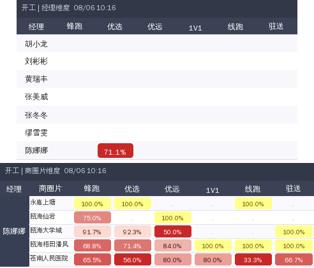
Task: Click the 92.3% cell for 瓯海大学城
Action: pos(133,232)
